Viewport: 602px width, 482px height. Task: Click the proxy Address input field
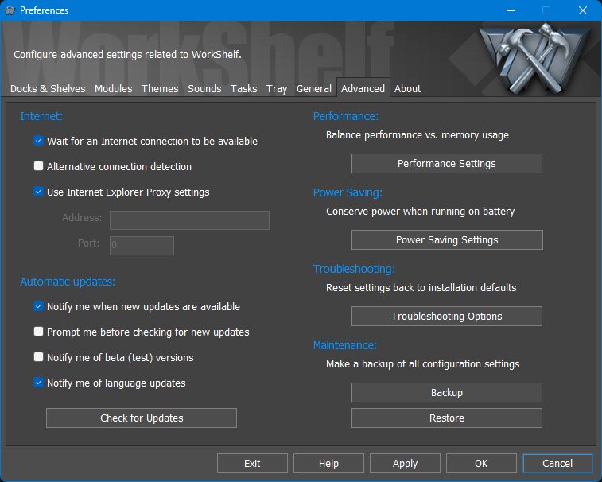pyautogui.click(x=189, y=220)
